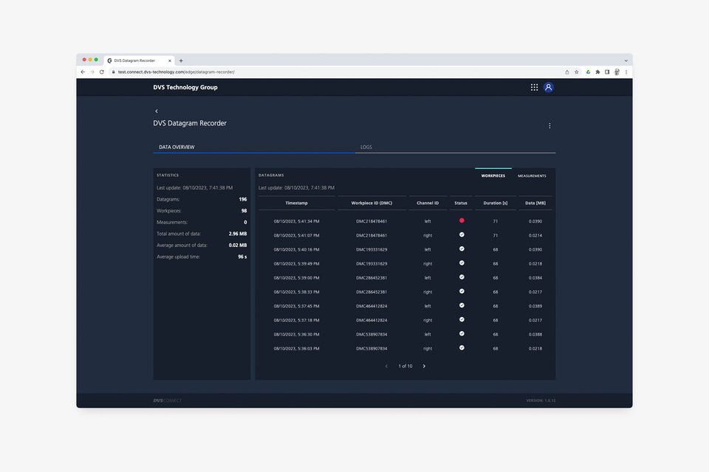Switch to the Logs tab
The image size is (709, 472).
click(x=366, y=147)
